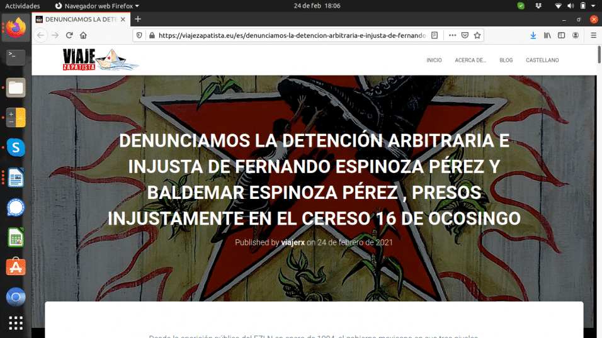Open the Calculator app in dock
The width and height of the screenshot is (602, 338).
16,118
